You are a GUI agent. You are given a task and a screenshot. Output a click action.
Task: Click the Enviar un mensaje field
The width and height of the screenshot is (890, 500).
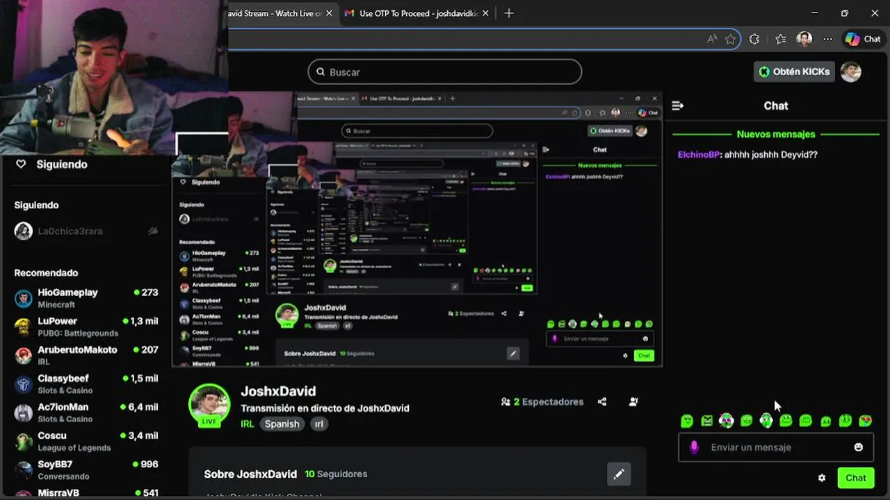point(776,447)
